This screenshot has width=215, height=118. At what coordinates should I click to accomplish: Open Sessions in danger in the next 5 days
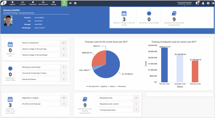(x=44, y=49)
